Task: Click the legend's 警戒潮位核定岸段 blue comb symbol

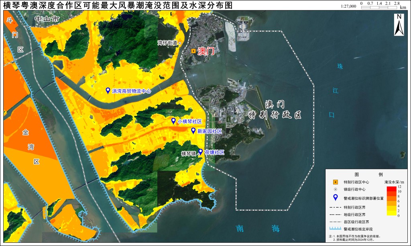Action: tap(335, 229)
